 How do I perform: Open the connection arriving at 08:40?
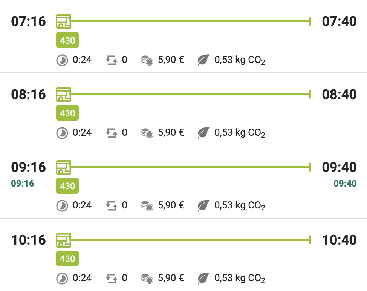tap(183, 109)
